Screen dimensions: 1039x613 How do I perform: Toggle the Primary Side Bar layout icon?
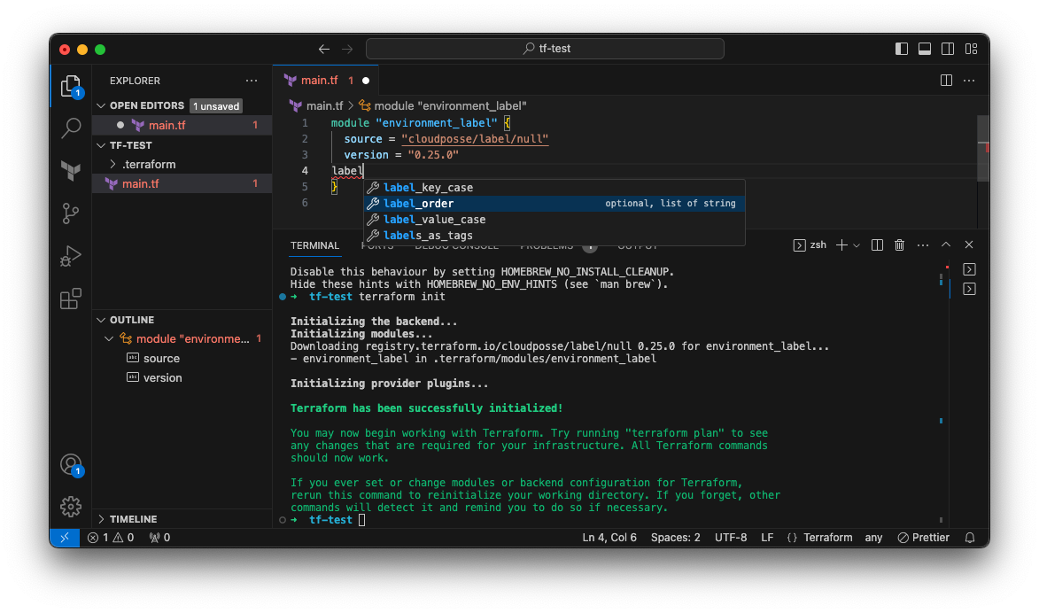(901, 49)
